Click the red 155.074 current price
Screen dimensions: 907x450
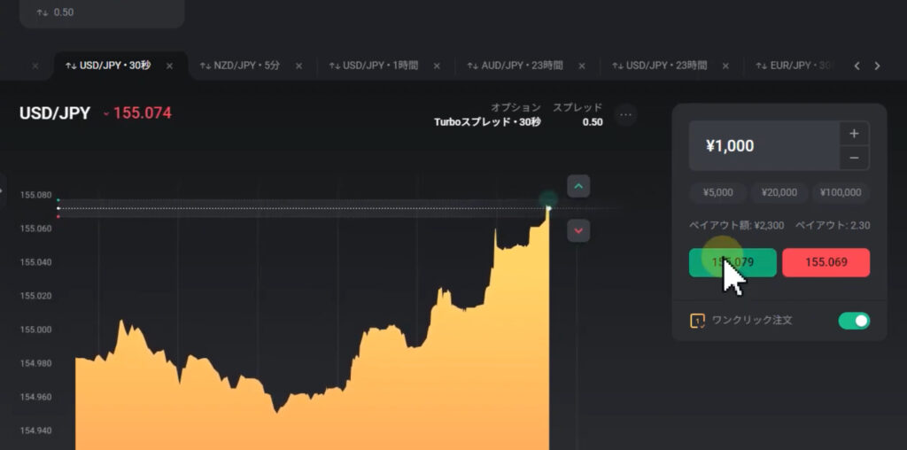(143, 113)
